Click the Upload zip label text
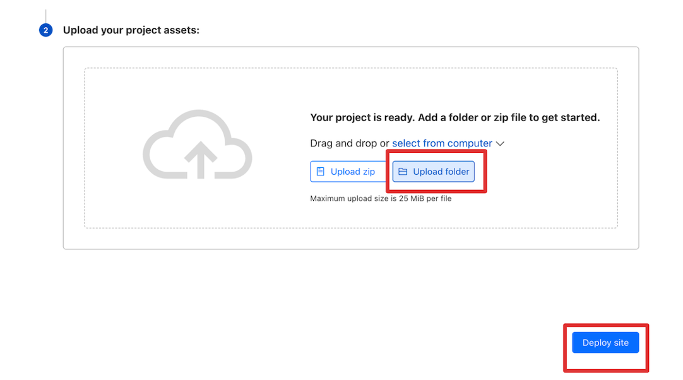 click(353, 172)
